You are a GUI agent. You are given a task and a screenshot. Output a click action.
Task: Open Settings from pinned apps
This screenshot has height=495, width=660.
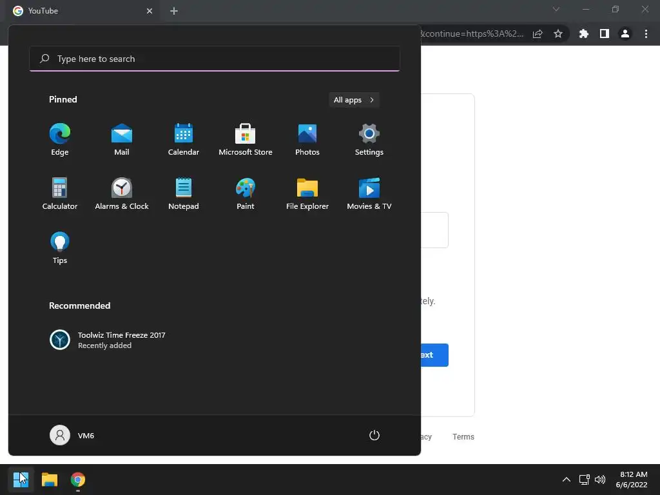click(x=369, y=140)
